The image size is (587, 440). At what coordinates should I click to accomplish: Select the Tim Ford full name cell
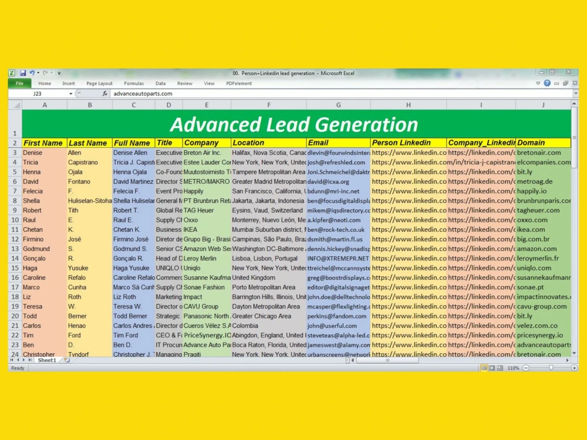point(133,335)
